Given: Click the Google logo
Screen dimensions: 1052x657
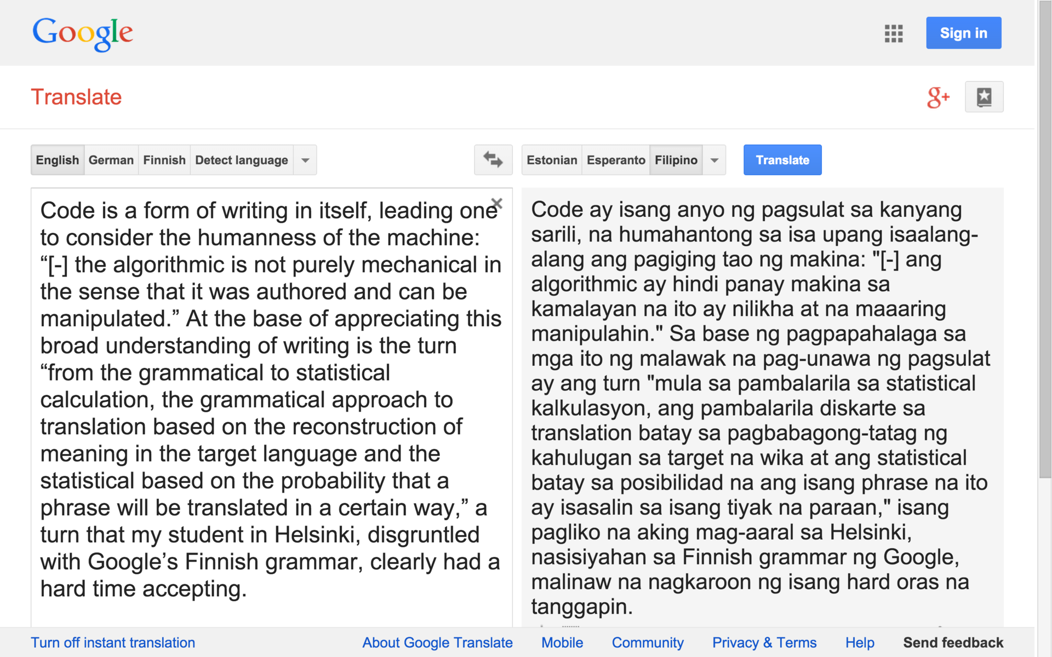Looking at the screenshot, I should click(x=83, y=33).
